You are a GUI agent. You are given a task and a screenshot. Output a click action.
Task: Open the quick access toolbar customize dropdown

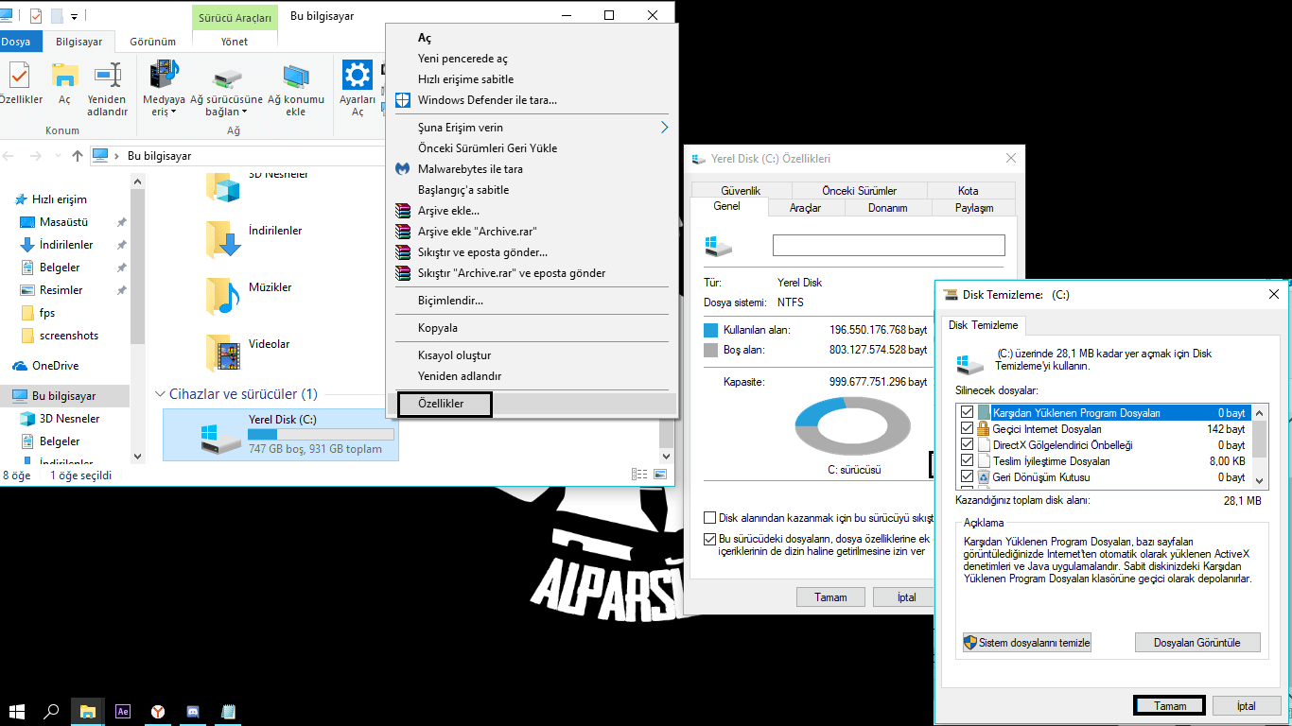(76, 16)
